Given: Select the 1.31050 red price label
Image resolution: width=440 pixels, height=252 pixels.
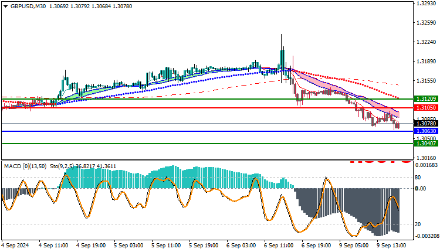Looking at the screenshot, I should (x=426, y=108).
